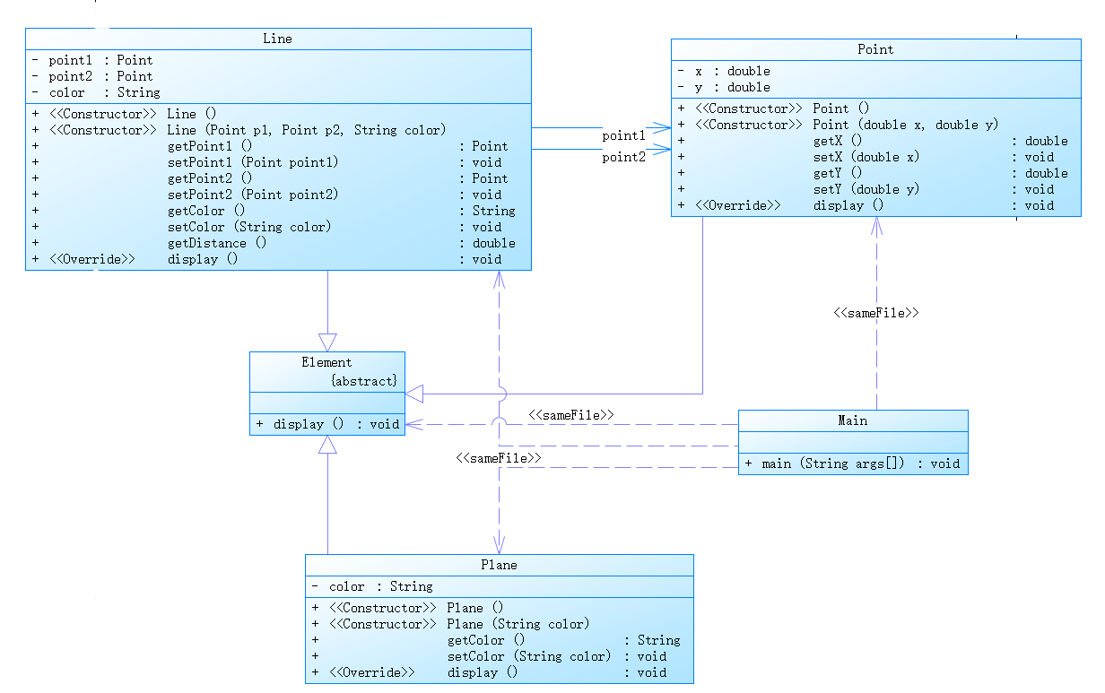Click Line attribute point2 : Point

(x=91, y=76)
